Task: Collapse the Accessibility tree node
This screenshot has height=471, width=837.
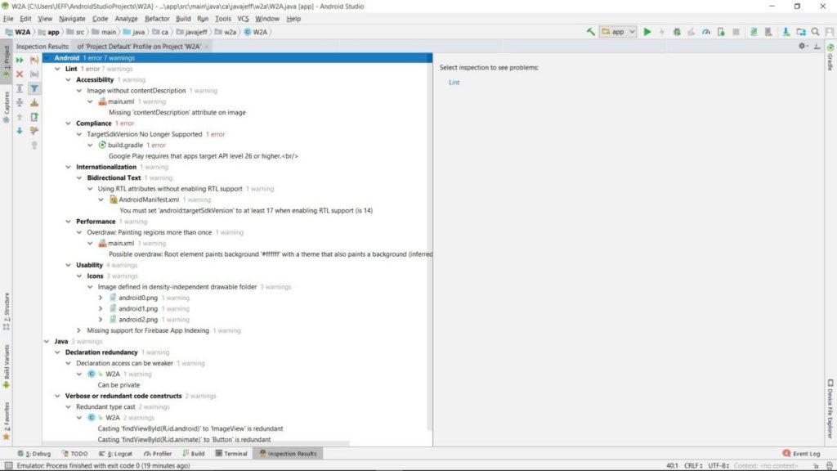Action: coord(69,79)
